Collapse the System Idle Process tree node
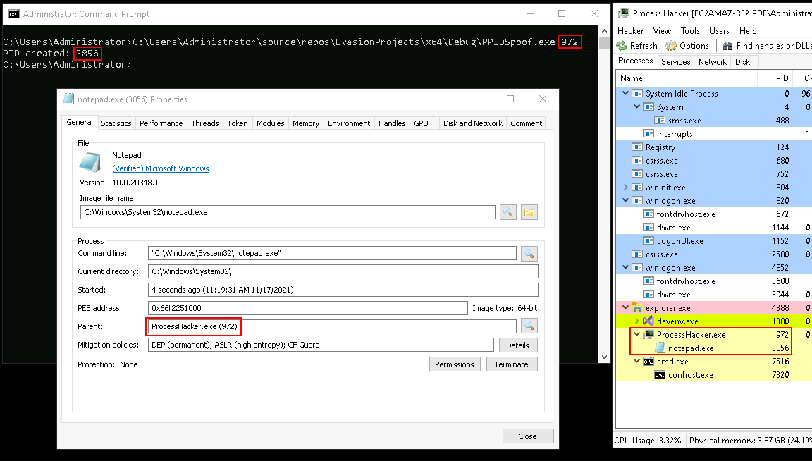 coord(625,94)
